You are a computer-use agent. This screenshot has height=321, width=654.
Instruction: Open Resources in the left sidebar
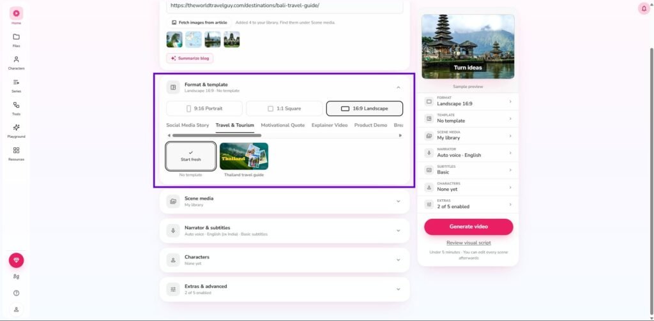(x=16, y=154)
